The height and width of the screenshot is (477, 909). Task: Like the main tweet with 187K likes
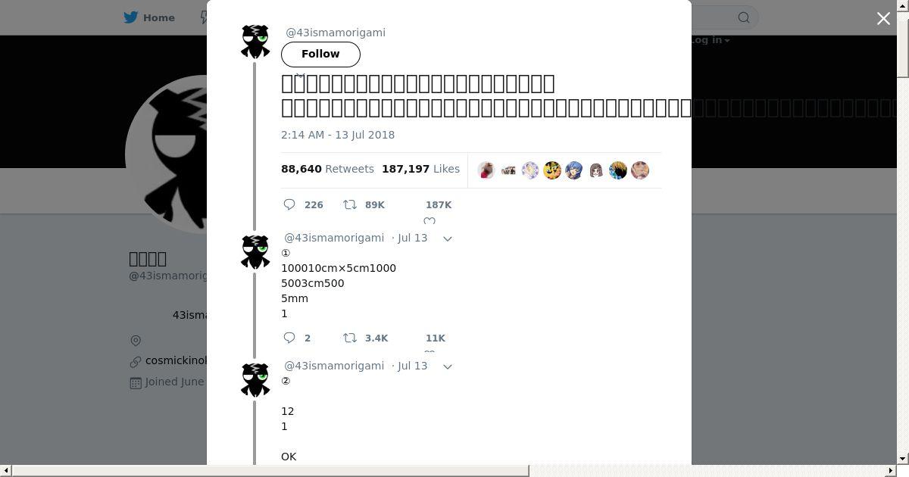pyautogui.click(x=430, y=220)
